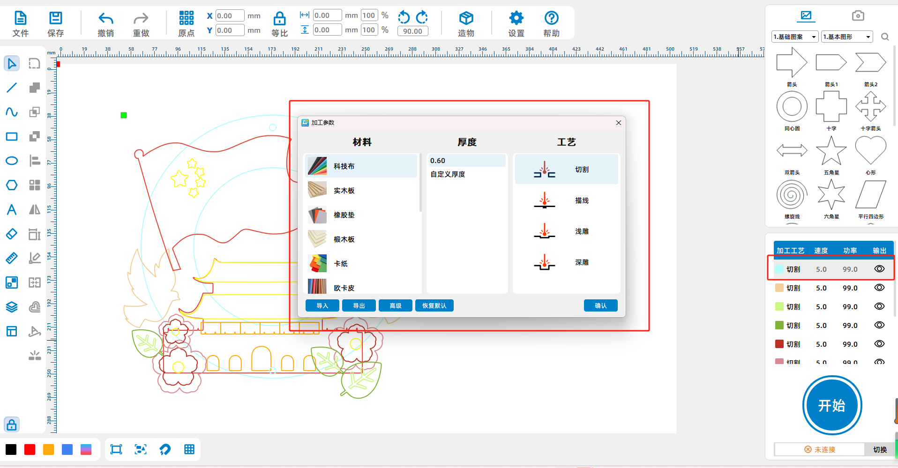Screen dimensions: 898x468
Task: Open the 1.基本图形 dropdown
Action: (847, 37)
